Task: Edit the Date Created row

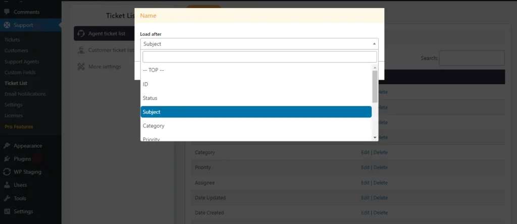Action: [365, 213]
